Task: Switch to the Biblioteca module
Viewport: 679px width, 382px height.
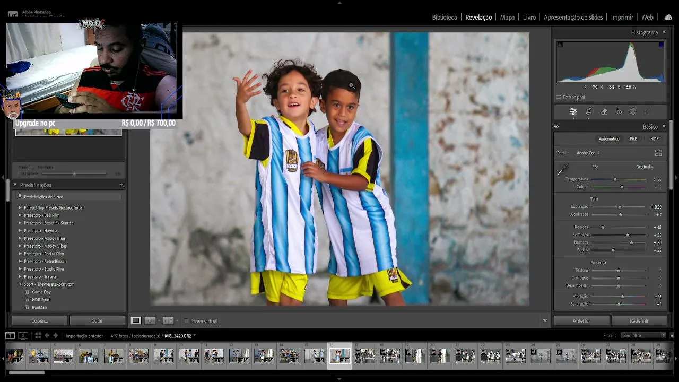Action: pos(445,17)
